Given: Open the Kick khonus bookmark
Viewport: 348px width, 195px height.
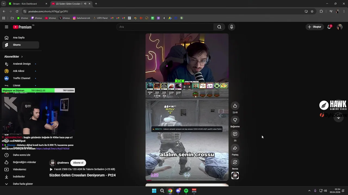Looking at the screenshot, I should coord(23,18).
